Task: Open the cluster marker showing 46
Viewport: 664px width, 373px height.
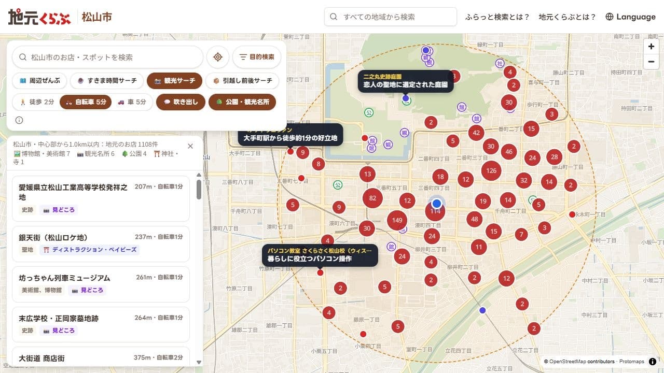Action: click(x=508, y=152)
